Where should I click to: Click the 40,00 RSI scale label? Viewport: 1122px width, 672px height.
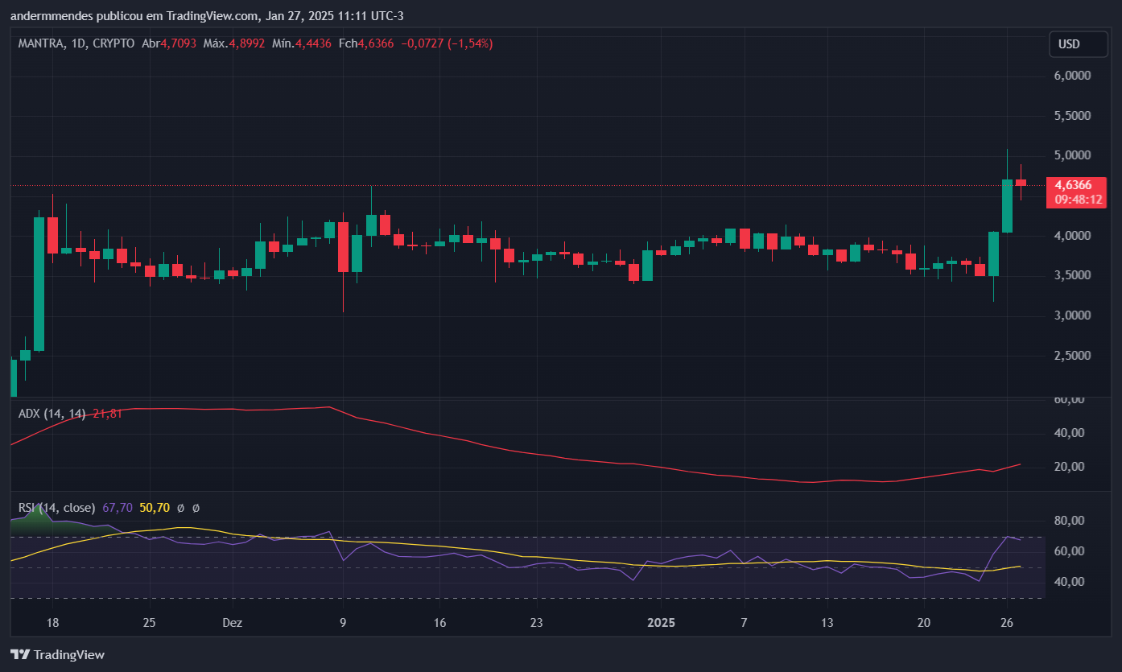[x=1068, y=582]
